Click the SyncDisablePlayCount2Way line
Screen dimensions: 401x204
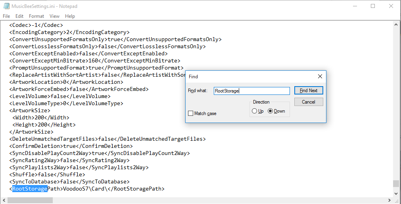pos(100,153)
